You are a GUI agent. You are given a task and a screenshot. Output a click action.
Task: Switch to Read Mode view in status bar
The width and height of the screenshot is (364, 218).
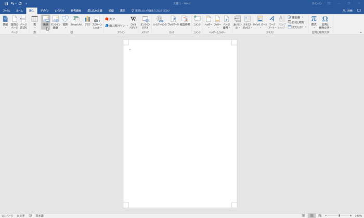coord(303,215)
